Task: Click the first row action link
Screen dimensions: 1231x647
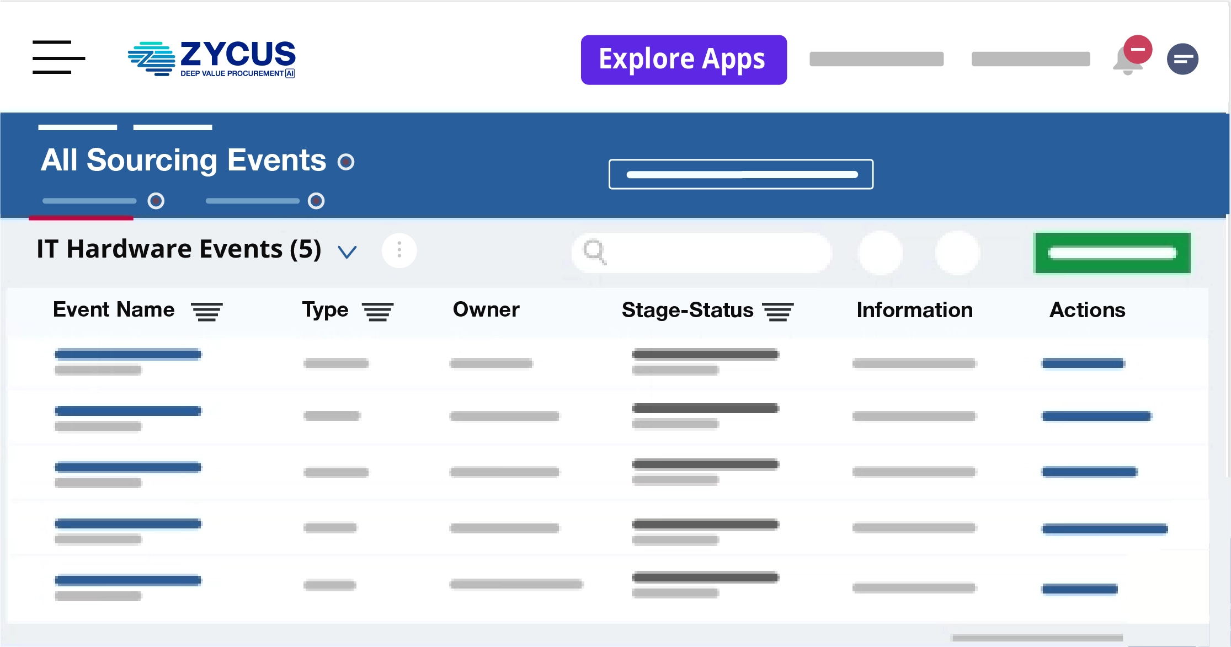Action: point(1083,363)
